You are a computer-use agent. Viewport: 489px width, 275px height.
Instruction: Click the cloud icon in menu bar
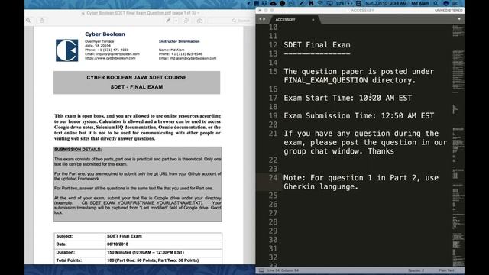click(274, 3)
